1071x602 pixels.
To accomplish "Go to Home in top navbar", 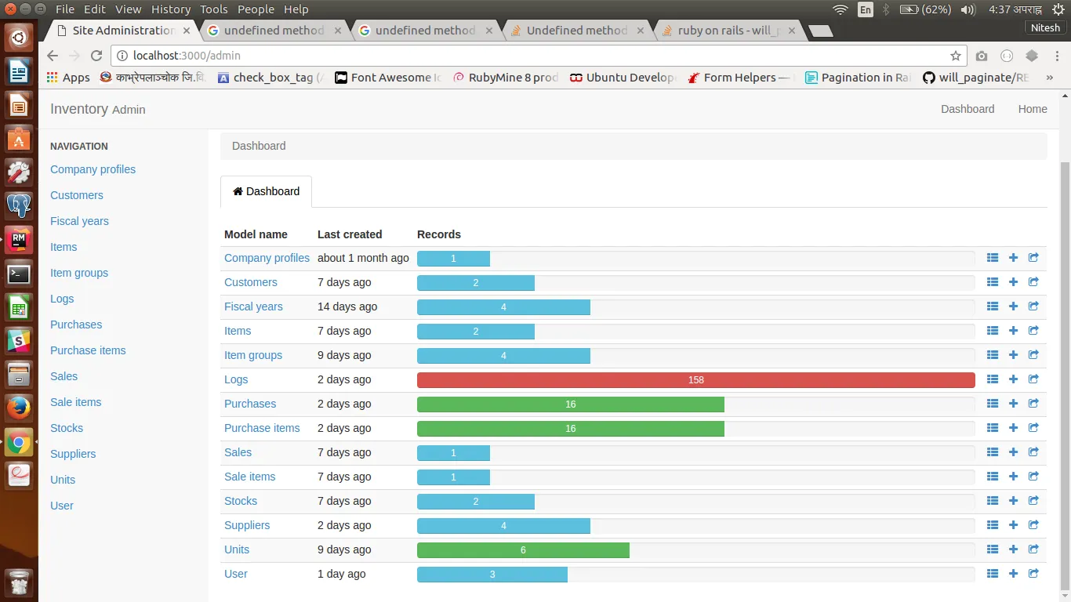I will 1033,109.
